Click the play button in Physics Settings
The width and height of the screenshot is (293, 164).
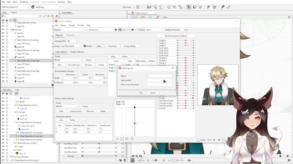(116, 30)
